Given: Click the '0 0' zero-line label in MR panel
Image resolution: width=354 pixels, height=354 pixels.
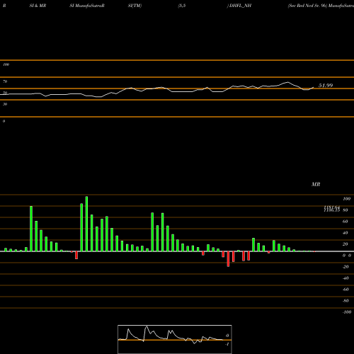Looking at the screenshot, I should point(347,256).
